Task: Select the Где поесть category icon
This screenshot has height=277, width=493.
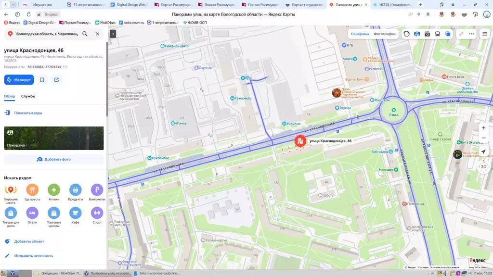Action: click(x=32, y=189)
